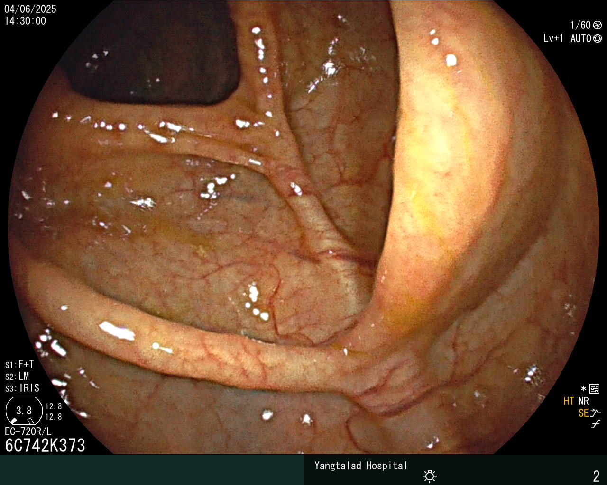Click the shutter speed aperture icon beside 1/60
Screen dimensions: 607x485
pyautogui.click(x=598, y=26)
